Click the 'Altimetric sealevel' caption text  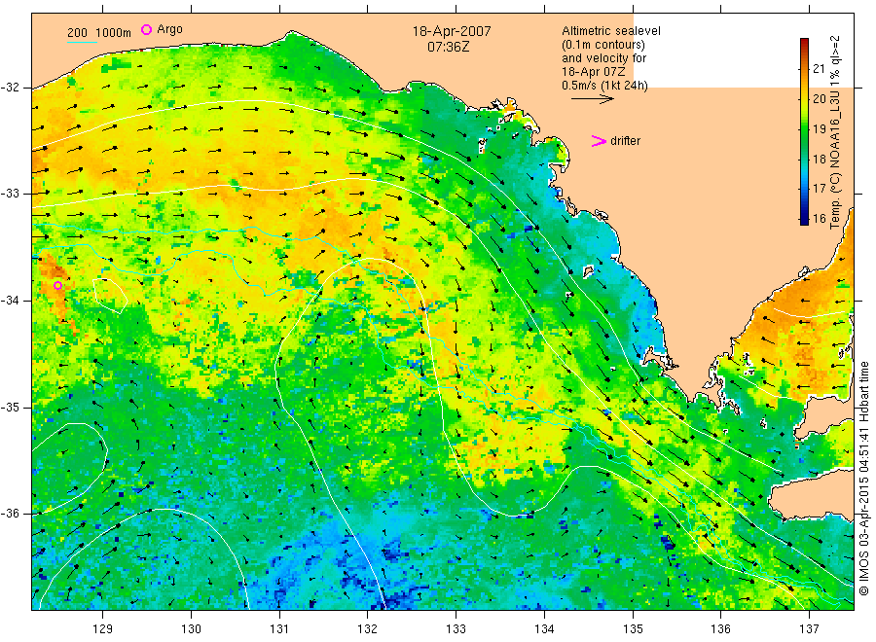pyautogui.click(x=611, y=31)
